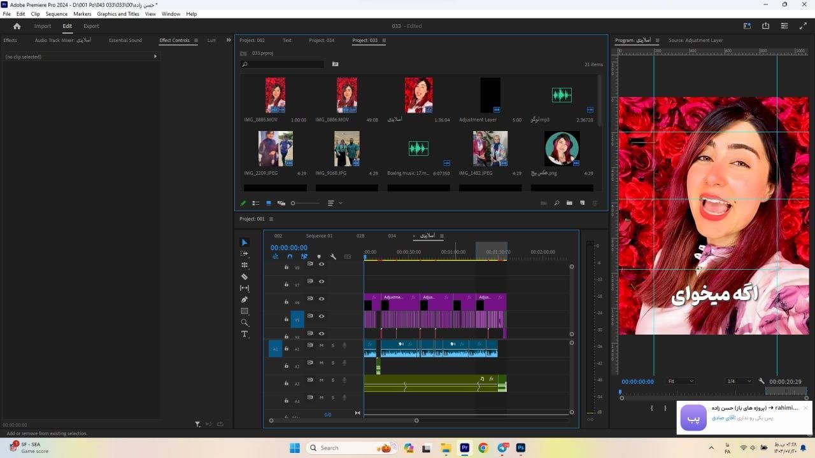The image size is (815, 458).
Task: Select the Ripple Edit tool
Action: click(244, 265)
